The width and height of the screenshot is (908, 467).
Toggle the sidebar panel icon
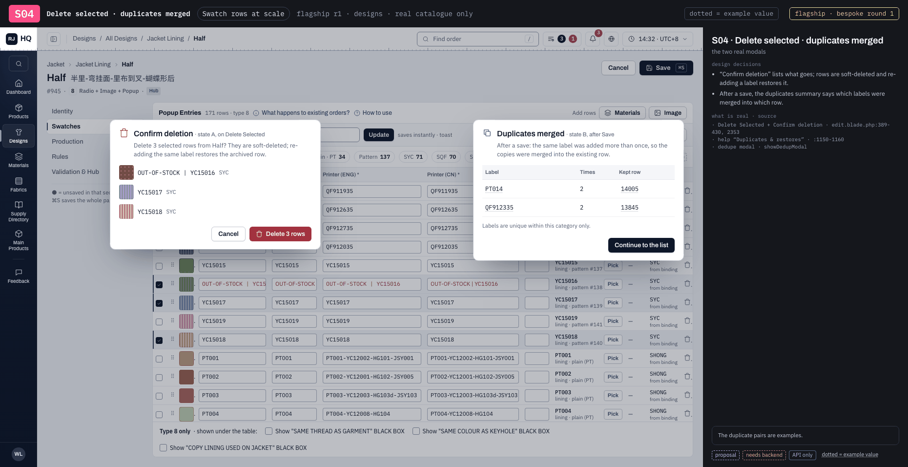pos(54,39)
